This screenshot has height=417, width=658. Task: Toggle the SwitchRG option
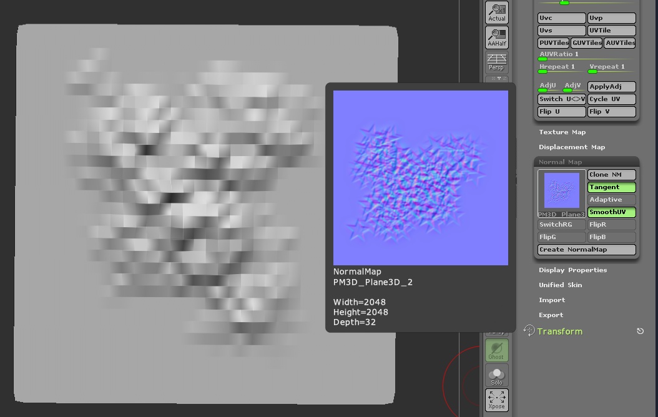(x=561, y=225)
